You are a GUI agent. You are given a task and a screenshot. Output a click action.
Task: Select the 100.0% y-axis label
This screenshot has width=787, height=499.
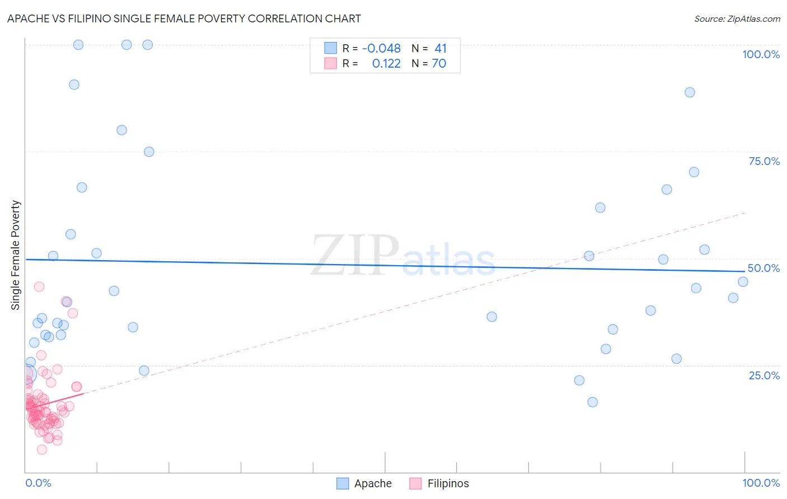point(761,54)
